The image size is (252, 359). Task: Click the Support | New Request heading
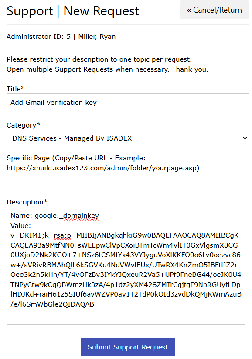73,11
